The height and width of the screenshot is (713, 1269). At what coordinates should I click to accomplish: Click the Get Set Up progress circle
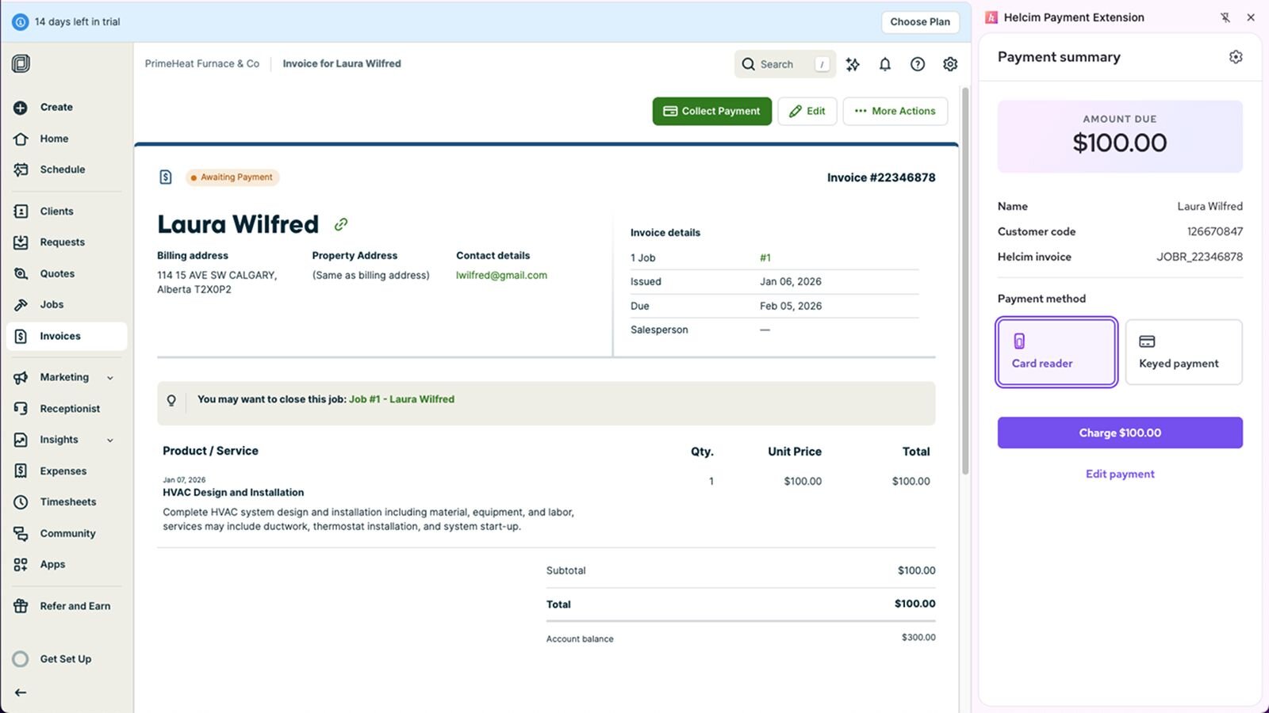coord(21,659)
